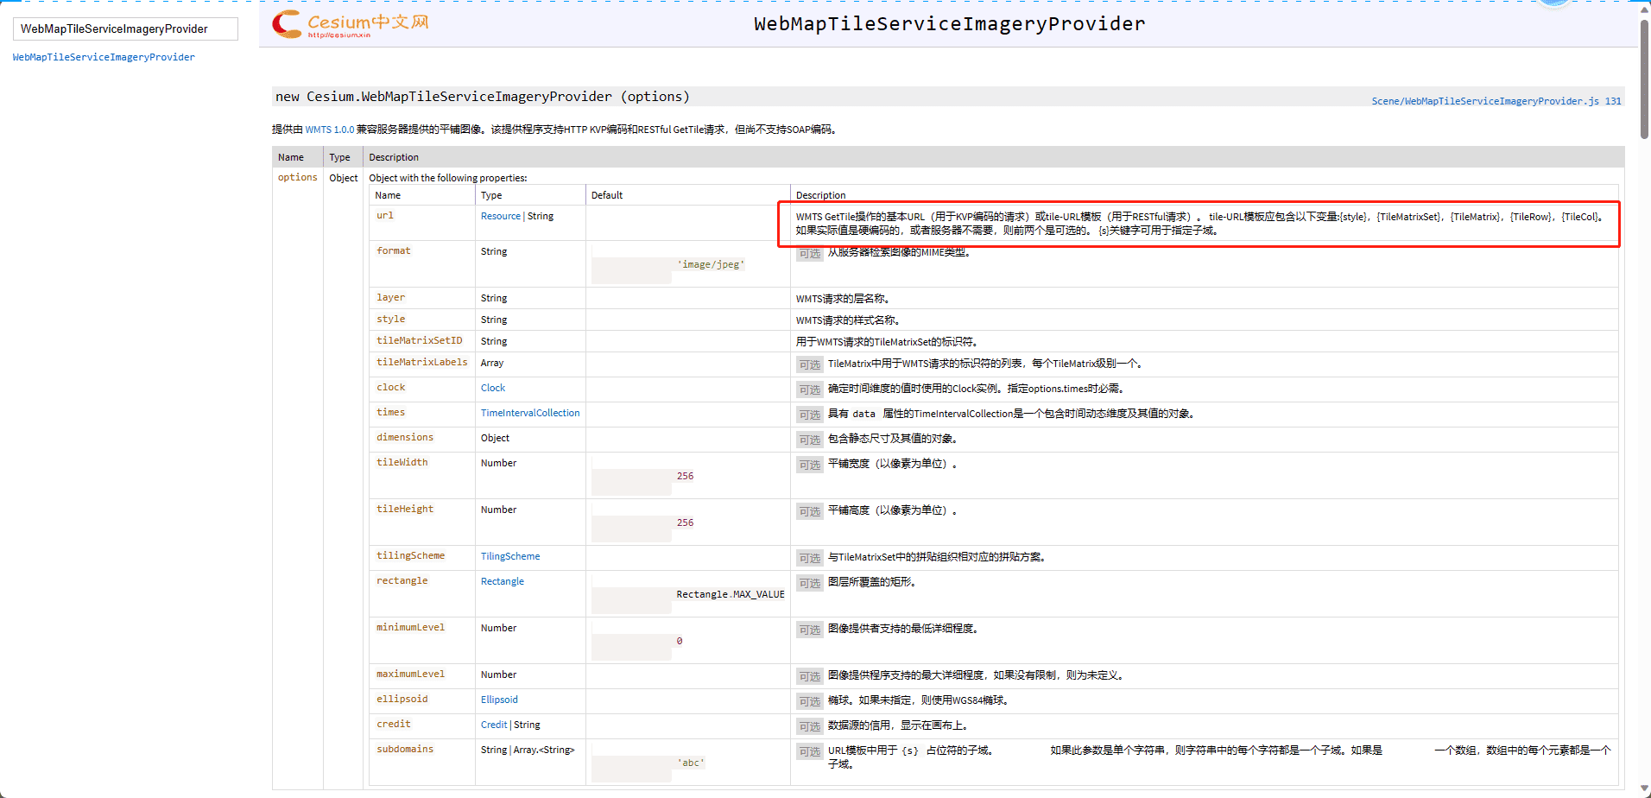Image resolution: width=1651 pixels, height=798 pixels.
Task: Click the 'abc' default value
Action: pos(691,763)
